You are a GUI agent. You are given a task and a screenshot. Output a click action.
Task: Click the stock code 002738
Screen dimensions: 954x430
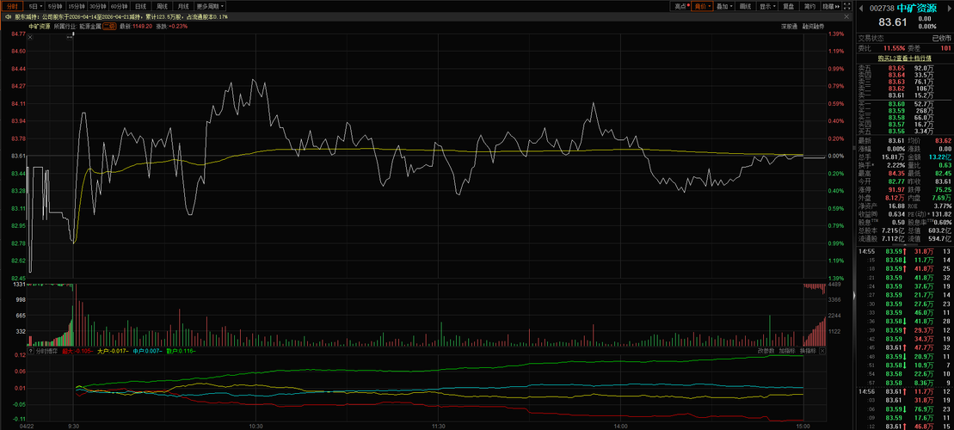tap(882, 8)
